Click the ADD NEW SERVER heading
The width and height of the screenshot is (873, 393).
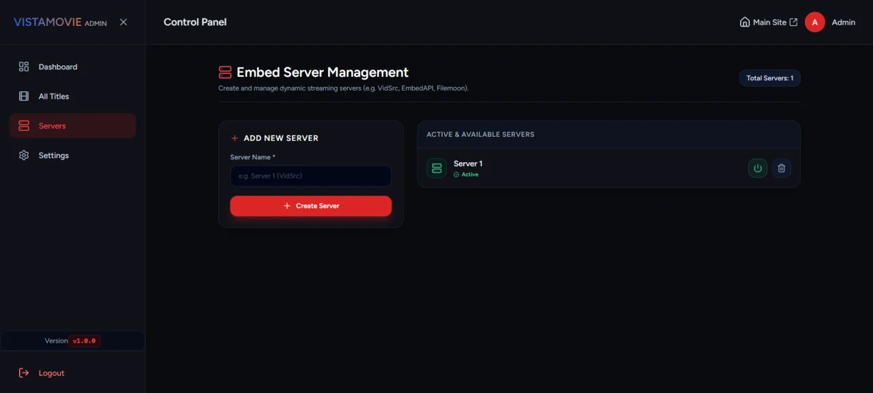tap(281, 138)
